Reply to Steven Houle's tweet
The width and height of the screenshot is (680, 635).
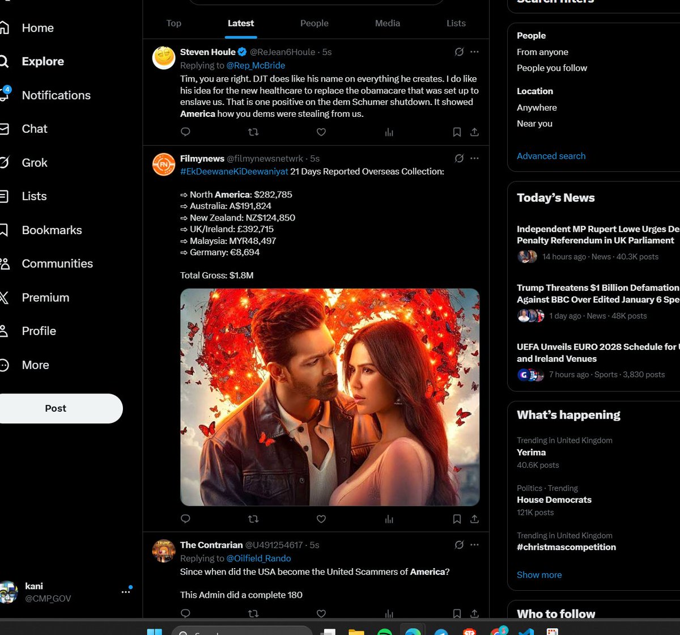185,132
